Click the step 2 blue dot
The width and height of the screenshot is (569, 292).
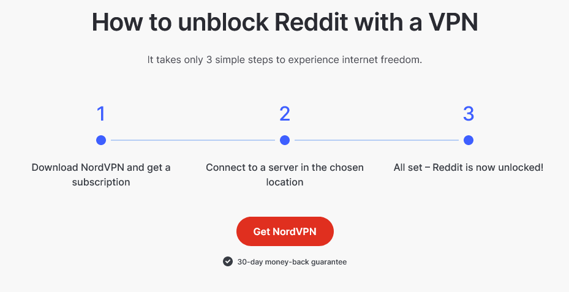pyautogui.click(x=285, y=140)
